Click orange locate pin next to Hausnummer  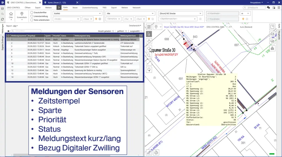click(96, 19)
